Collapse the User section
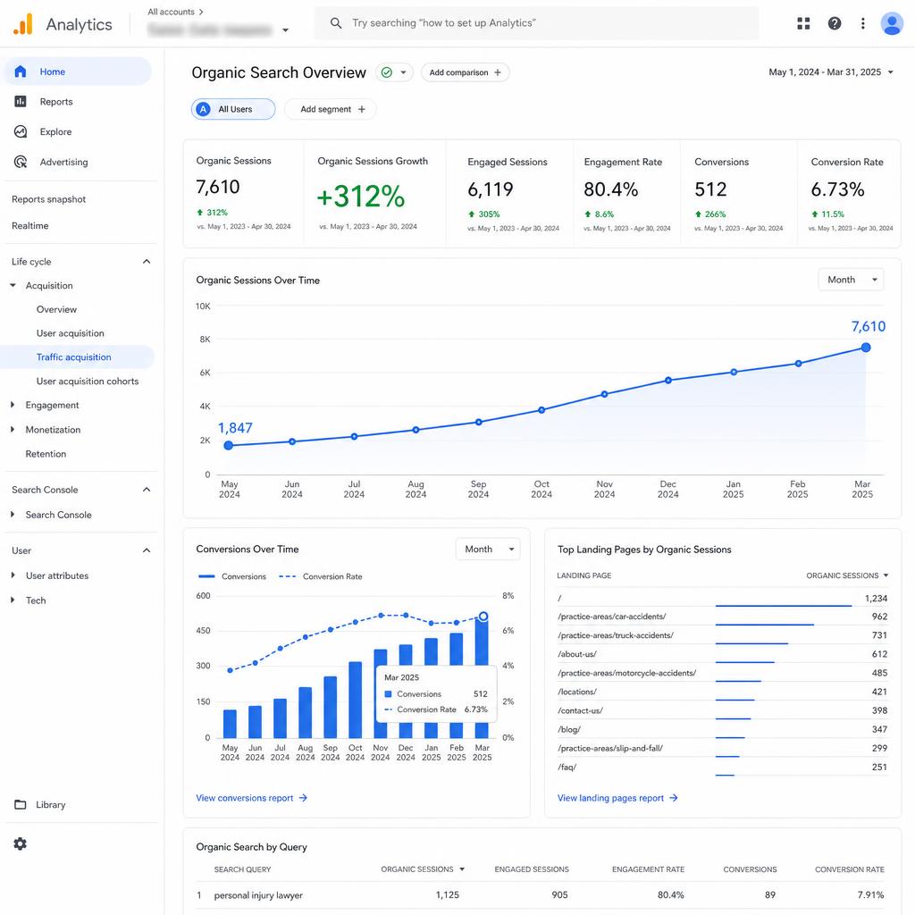The image size is (915, 915). click(x=147, y=550)
